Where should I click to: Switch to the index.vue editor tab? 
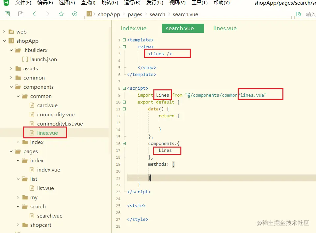click(134, 28)
